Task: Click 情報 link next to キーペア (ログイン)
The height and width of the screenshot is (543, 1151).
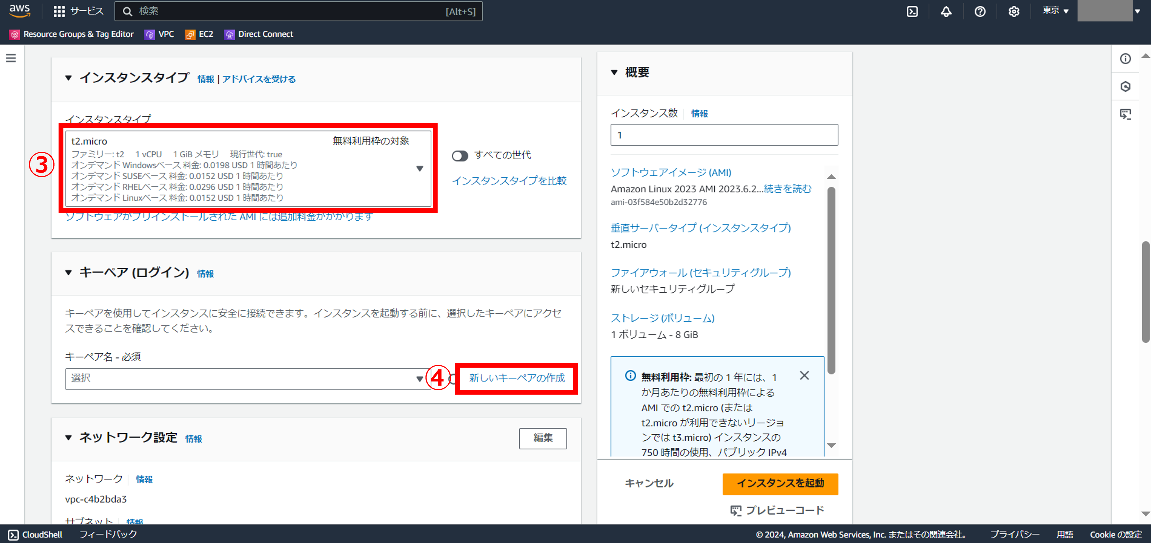Action: (x=205, y=274)
